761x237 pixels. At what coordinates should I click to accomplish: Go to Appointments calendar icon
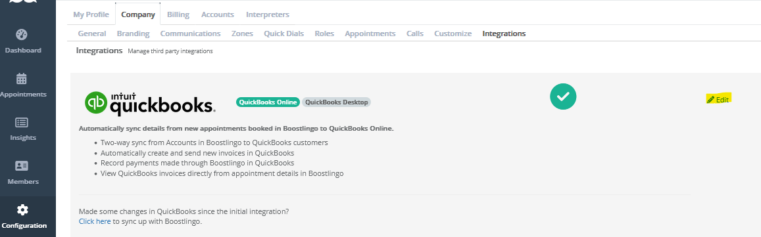point(22,79)
